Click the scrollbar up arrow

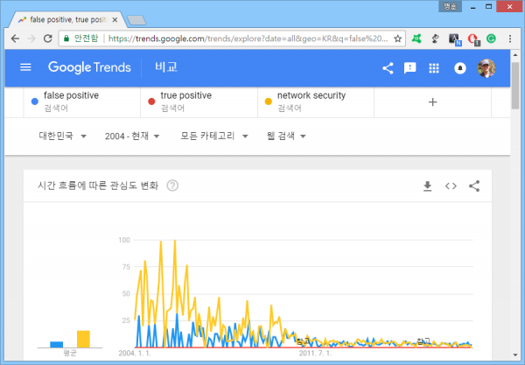click(x=515, y=55)
